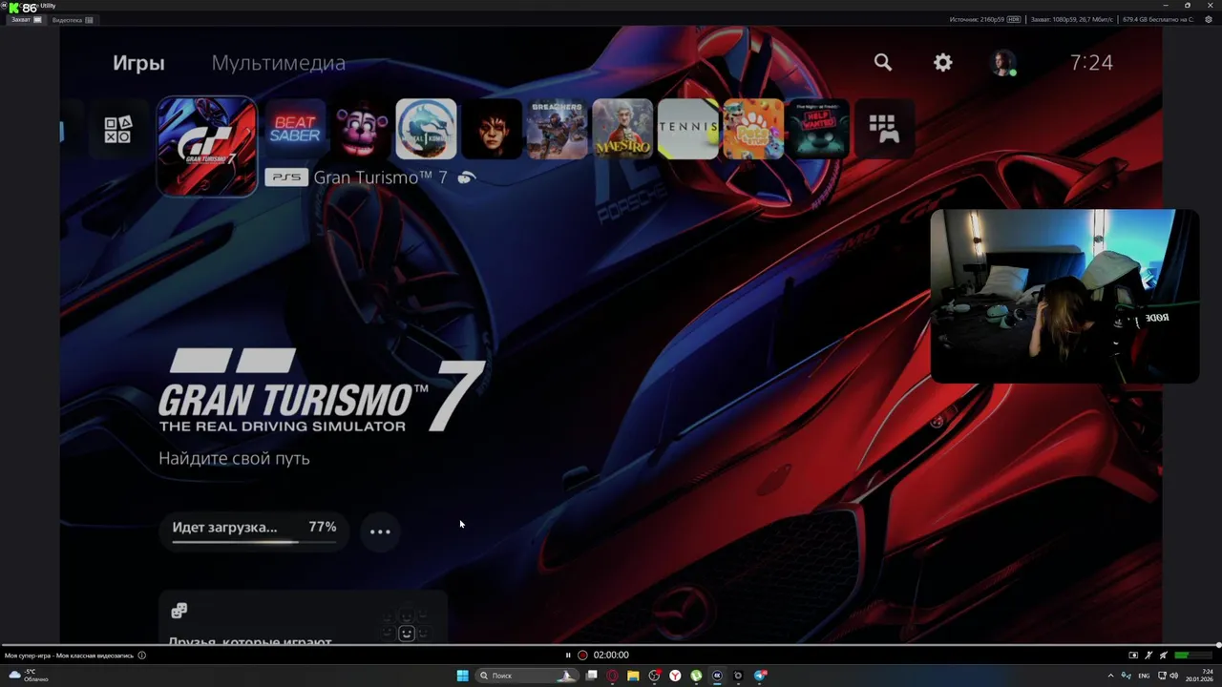Open the Захват tab in capture utility
This screenshot has height=687, width=1222.
tap(26, 20)
